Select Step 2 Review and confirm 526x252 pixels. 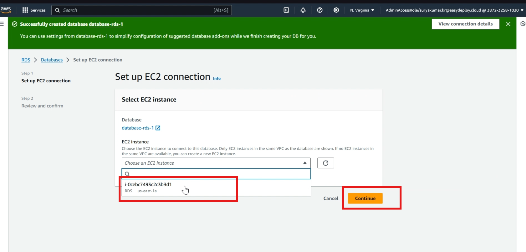[x=42, y=106]
